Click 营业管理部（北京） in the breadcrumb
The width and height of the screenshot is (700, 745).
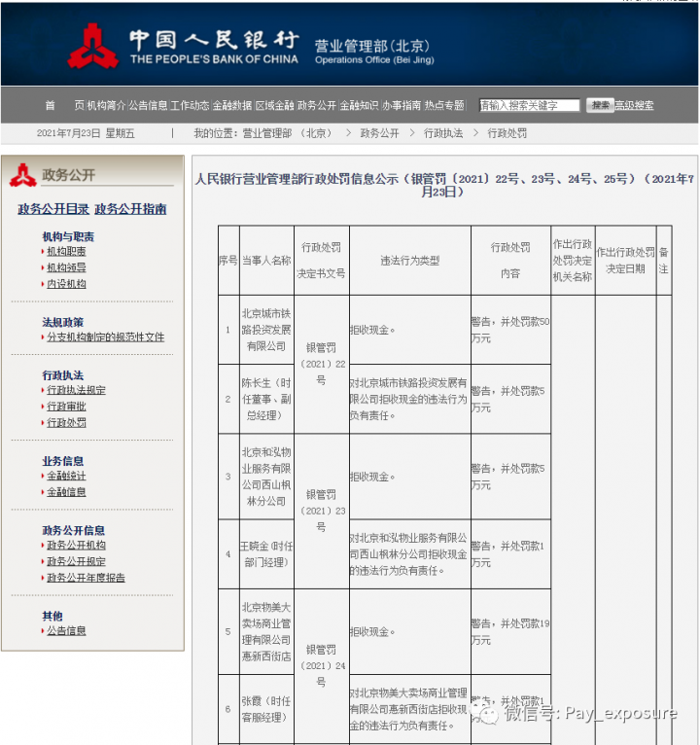tap(287, 133)
